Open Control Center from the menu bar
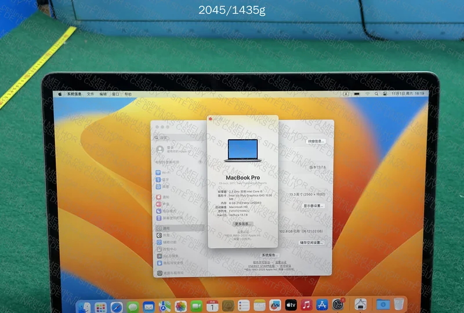This screenshot has height=313, width=464. pos(385,93)
